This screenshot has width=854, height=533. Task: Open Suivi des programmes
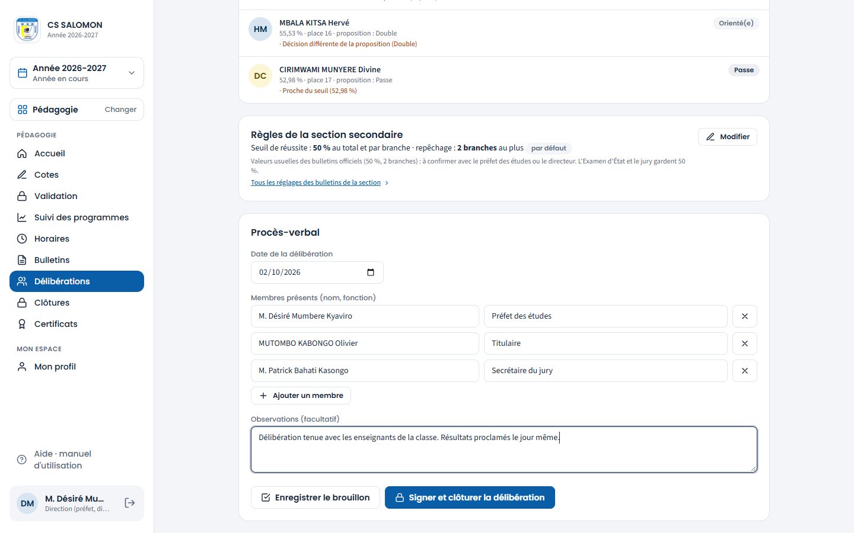pos(77,217)
